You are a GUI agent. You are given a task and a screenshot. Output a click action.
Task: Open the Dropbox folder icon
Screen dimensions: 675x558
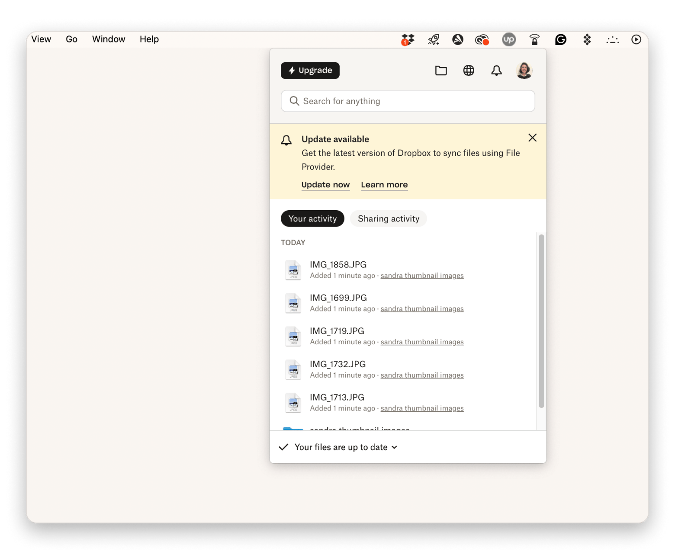(x=441, y=71)
